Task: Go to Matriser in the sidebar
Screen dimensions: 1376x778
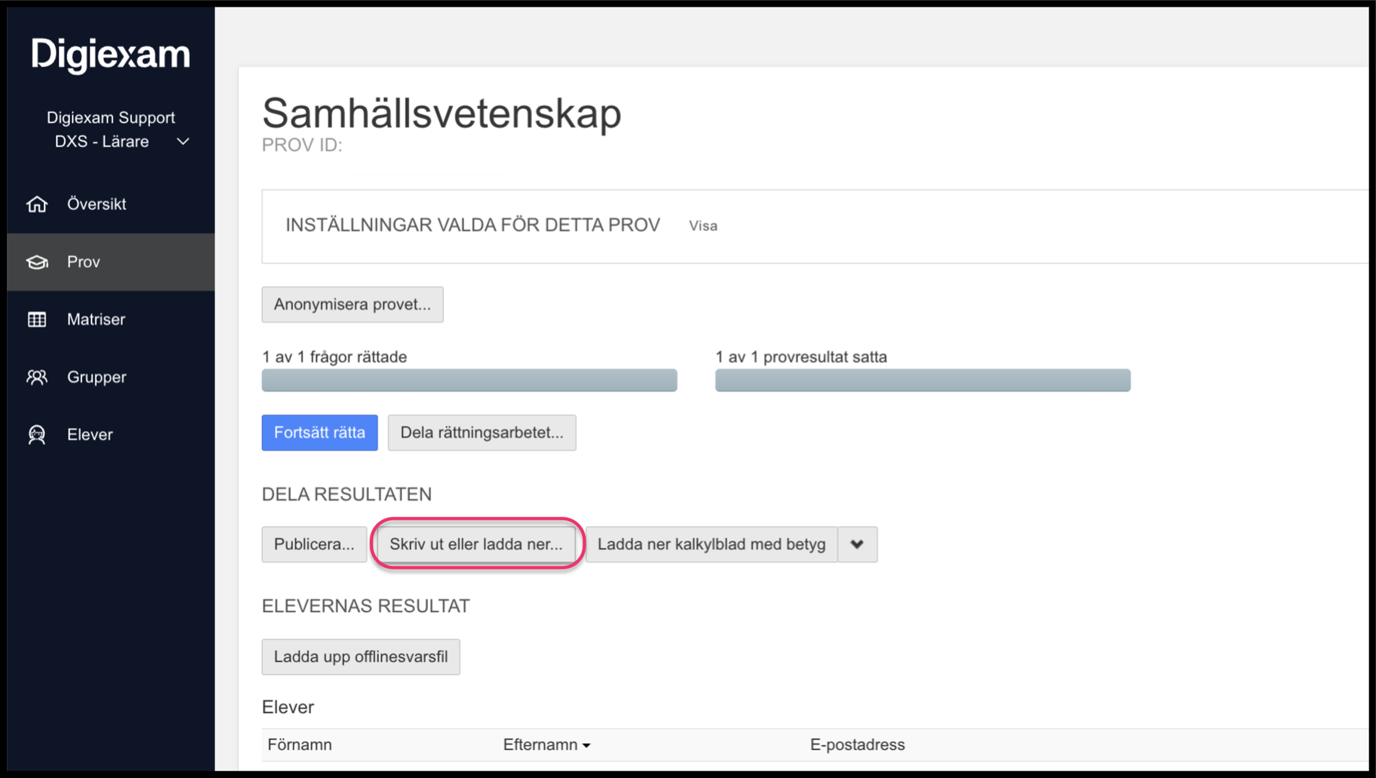Action: pos(111,319)
